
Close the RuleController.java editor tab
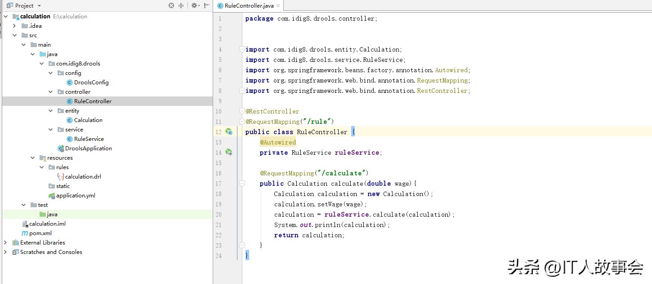[x=278, y=6]
